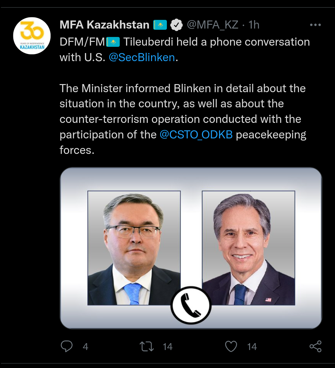Click the flag emoji next to the account name

tap(160, 25)
